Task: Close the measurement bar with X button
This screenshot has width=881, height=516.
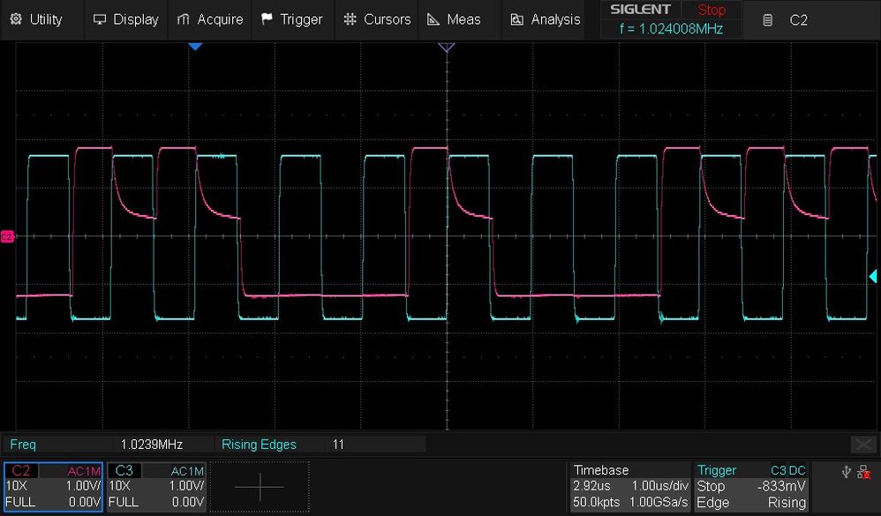Action: [x=863, y=445]
